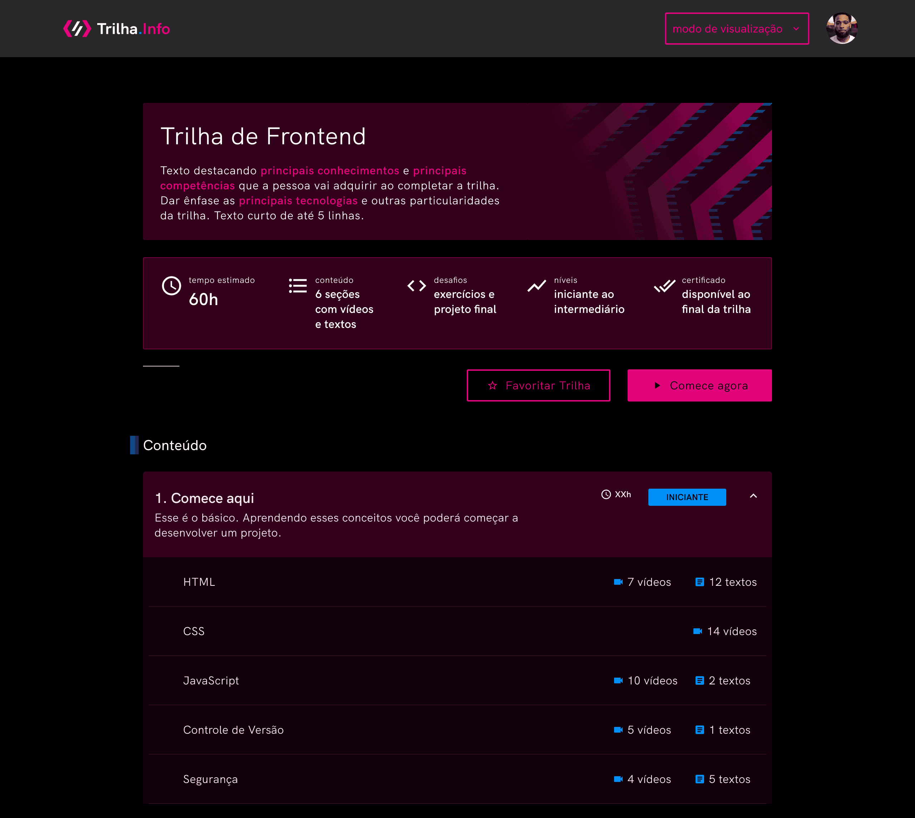This screenshot has width=915, height=818.
Task: Click the níveis trend line icon
Action: (536, 286)
